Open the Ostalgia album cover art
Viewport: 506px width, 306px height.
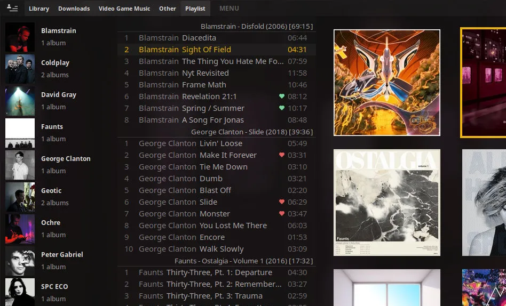(x=387, y=203)
